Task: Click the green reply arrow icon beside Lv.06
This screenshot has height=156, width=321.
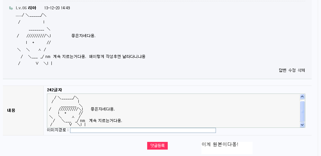Action: point(11,8)
